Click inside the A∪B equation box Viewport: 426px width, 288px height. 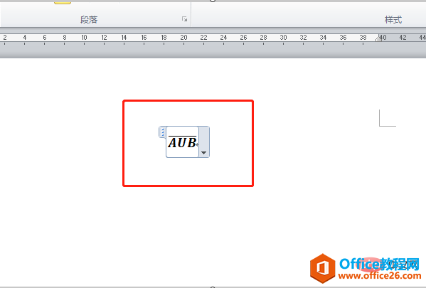[182, 142]
